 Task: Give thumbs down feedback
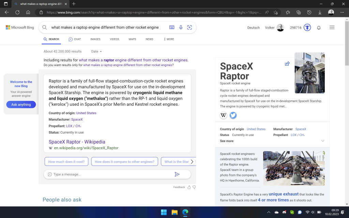point(194,187)
